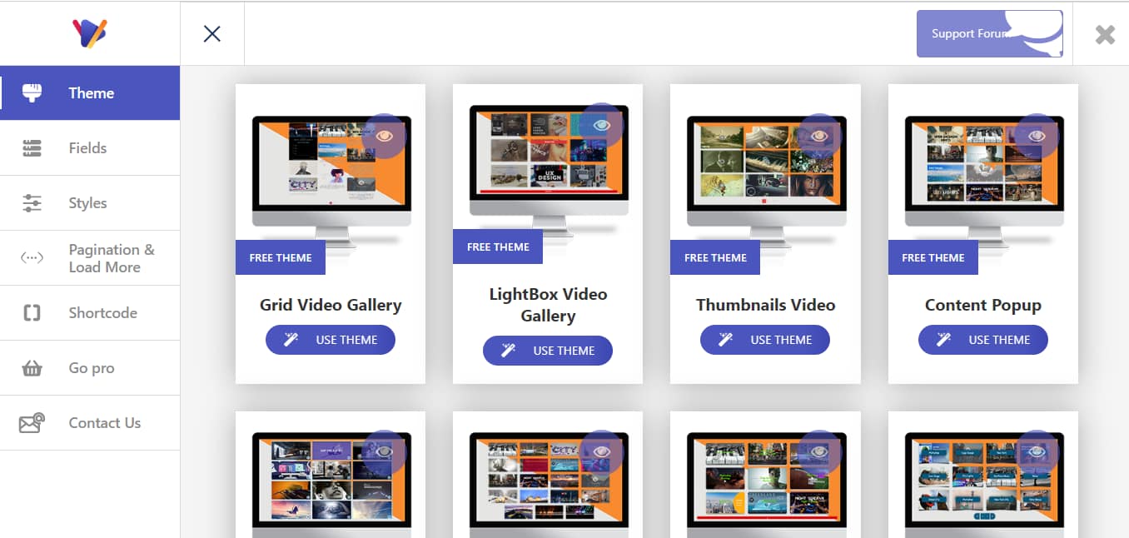Select the Theme sidebar icon
This screenshot has height=538, width=1129.
[x=32, y=92]
